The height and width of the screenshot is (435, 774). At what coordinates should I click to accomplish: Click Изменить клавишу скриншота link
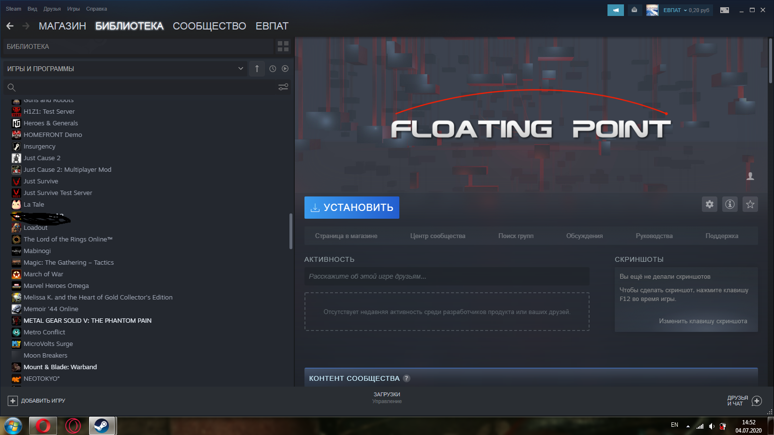pos(703,321)
